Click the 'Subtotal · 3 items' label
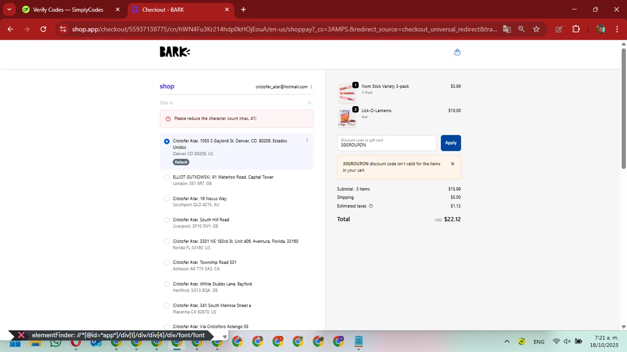 pos(353,189)
